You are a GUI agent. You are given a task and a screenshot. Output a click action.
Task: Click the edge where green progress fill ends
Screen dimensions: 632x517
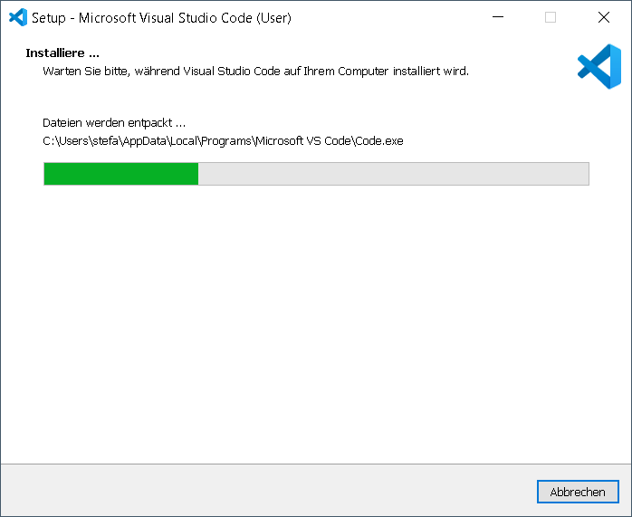(x=198, y=174)
